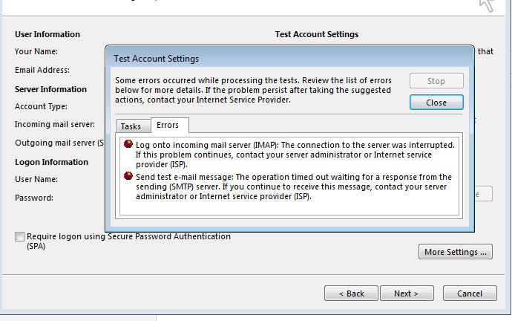Select the IMAP connection interrupted error entry

tap(295, 154)
